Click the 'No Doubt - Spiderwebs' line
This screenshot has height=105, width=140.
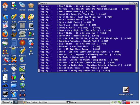pyautogui.click(x=67, y=57)
